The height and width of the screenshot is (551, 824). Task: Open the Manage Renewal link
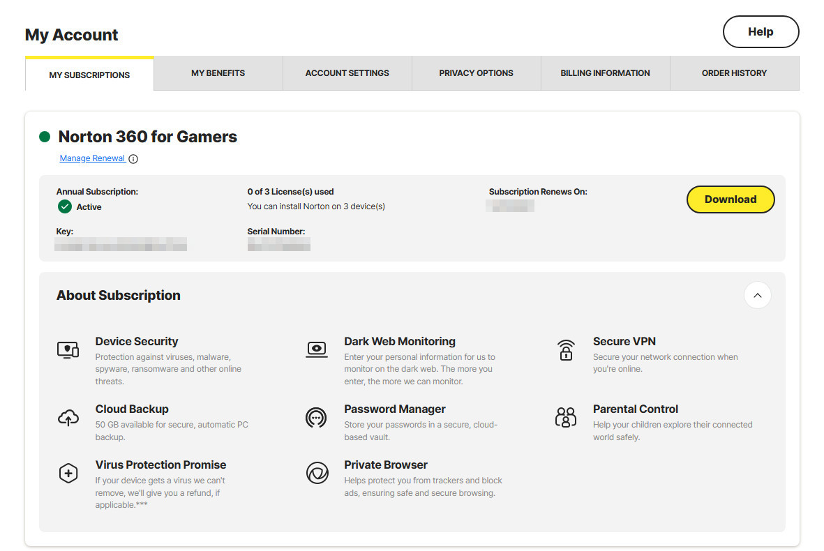pos(93,158)
